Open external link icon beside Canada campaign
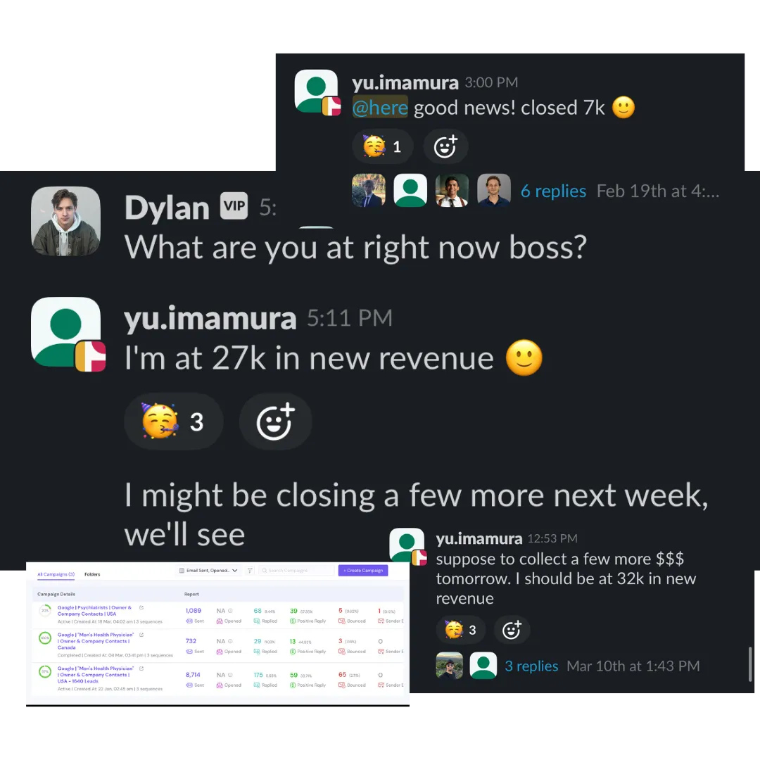The width and height of the screenshot is (760, 760). pyautogui.click(x=141, y=635)
